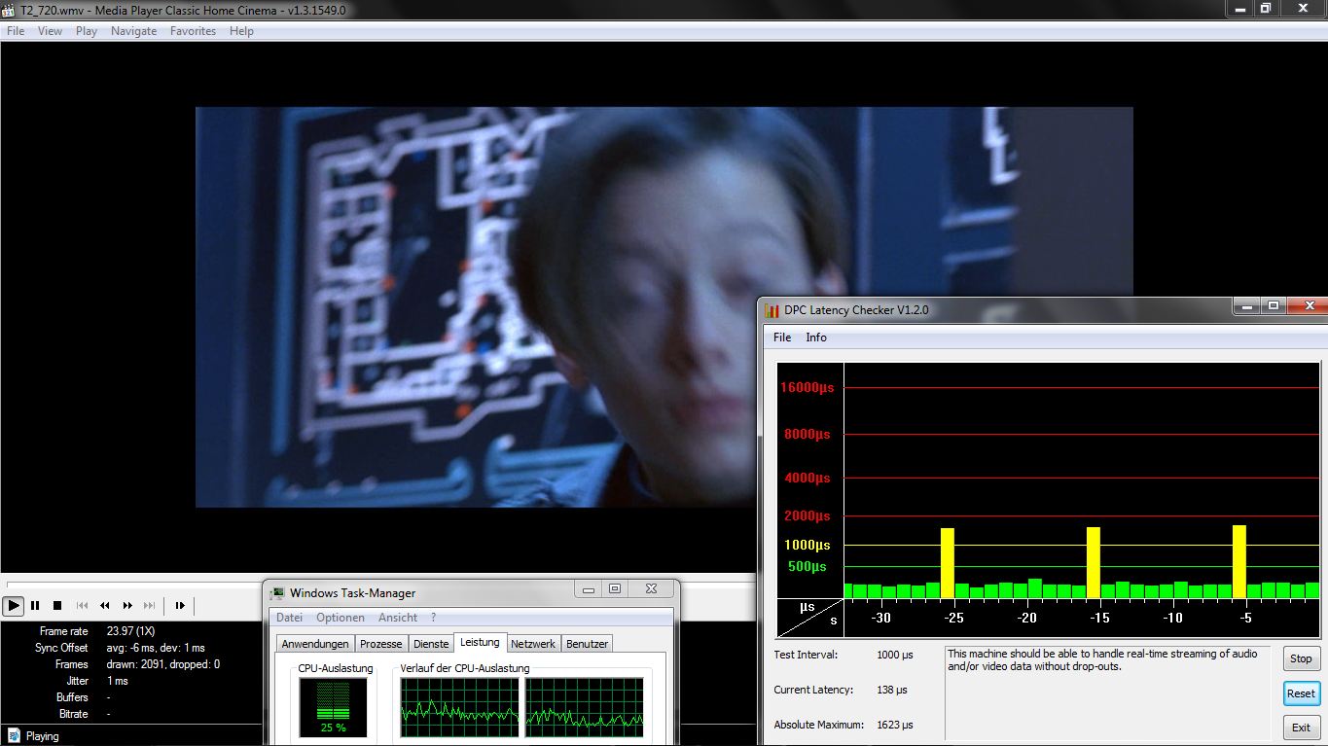Viewport: 1328px width, 746px height.
Task: Switch to the Dienste tab
Action: click(431, 644)
